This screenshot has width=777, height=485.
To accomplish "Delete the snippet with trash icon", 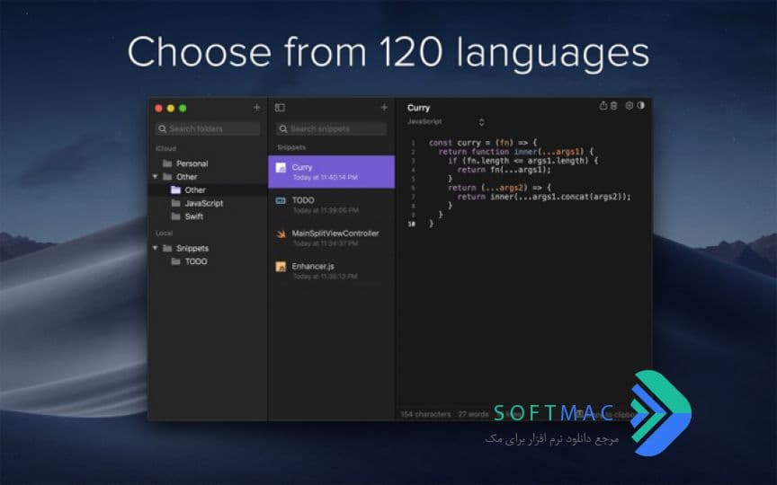I will point(614,105).
